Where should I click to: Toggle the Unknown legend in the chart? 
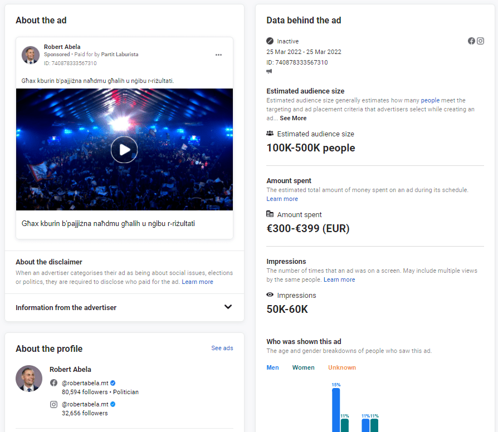(x=341, y=367)
